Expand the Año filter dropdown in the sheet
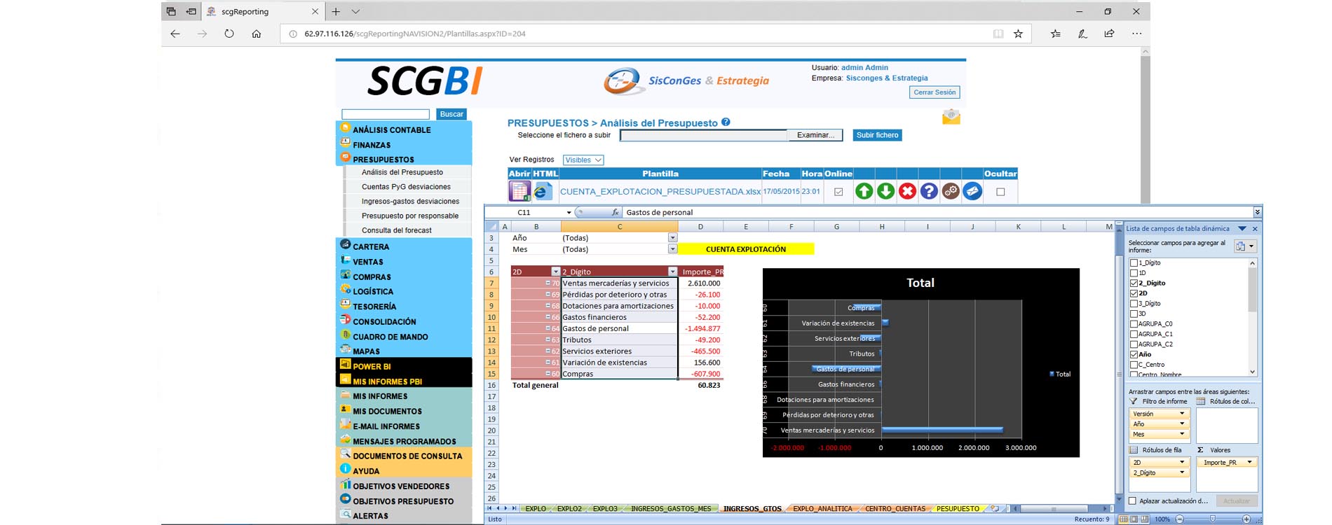 (x=672, y=238)
